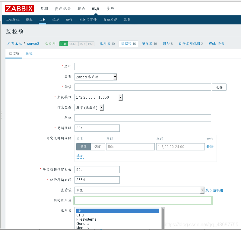Image resolution: width=241 pixels, height=230 pixels.
Task: Open 类型 dropdown showing Zabbix 客户端
Action: pos(96,77)
